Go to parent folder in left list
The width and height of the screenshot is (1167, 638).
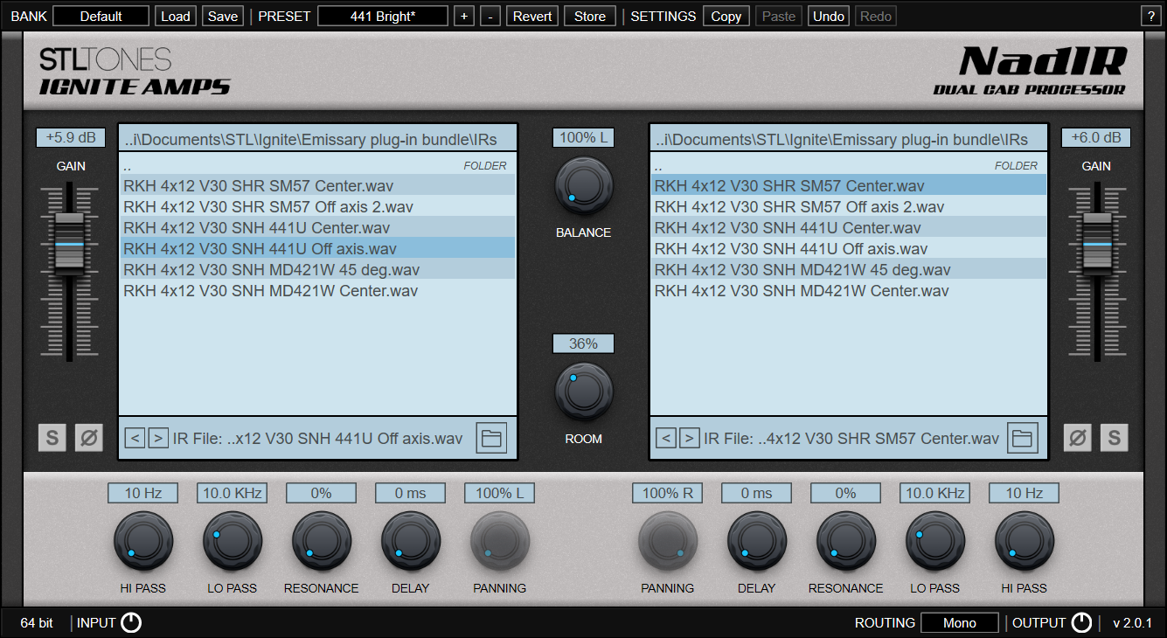[x=317, y=165]
